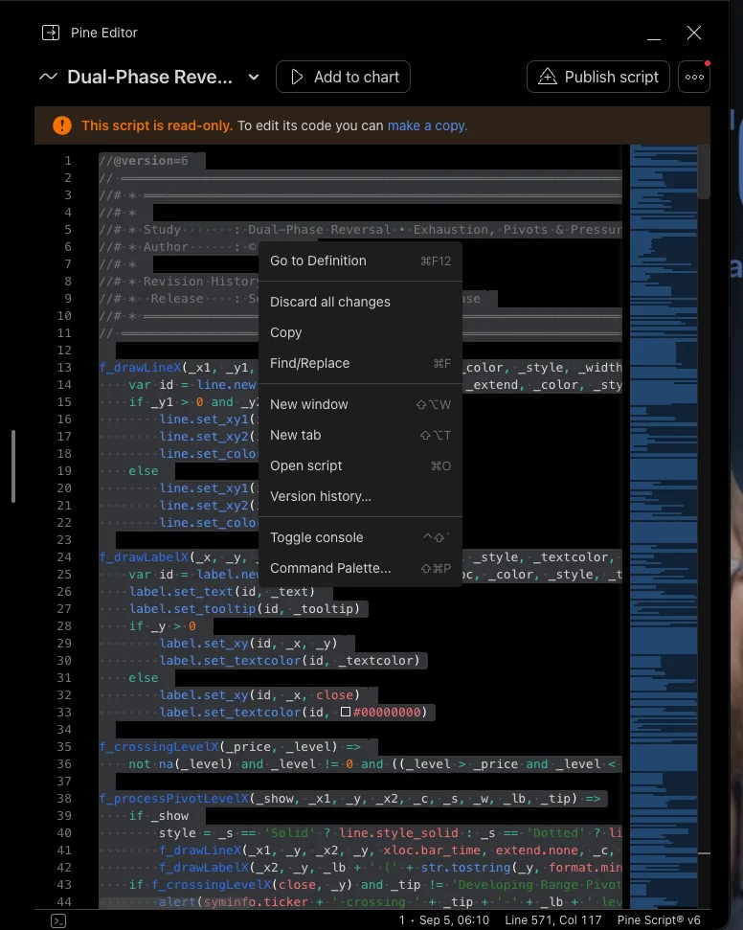This screenshot has height=930, width=743.
Task: Click the vertical editor scrollbar thumb
Action: pos(704,172)
